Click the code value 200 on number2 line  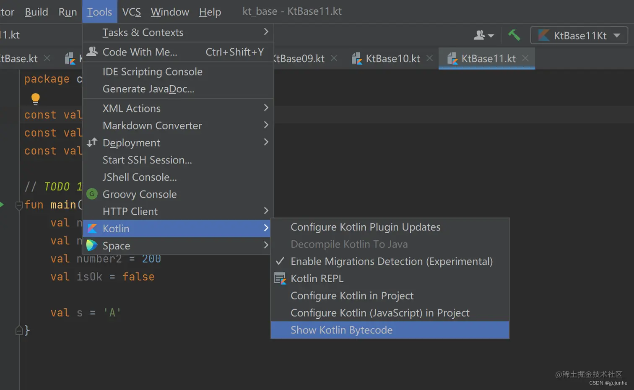[151, 259]
